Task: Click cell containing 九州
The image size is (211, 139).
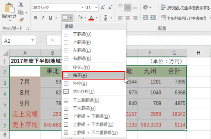Action: 150,71
